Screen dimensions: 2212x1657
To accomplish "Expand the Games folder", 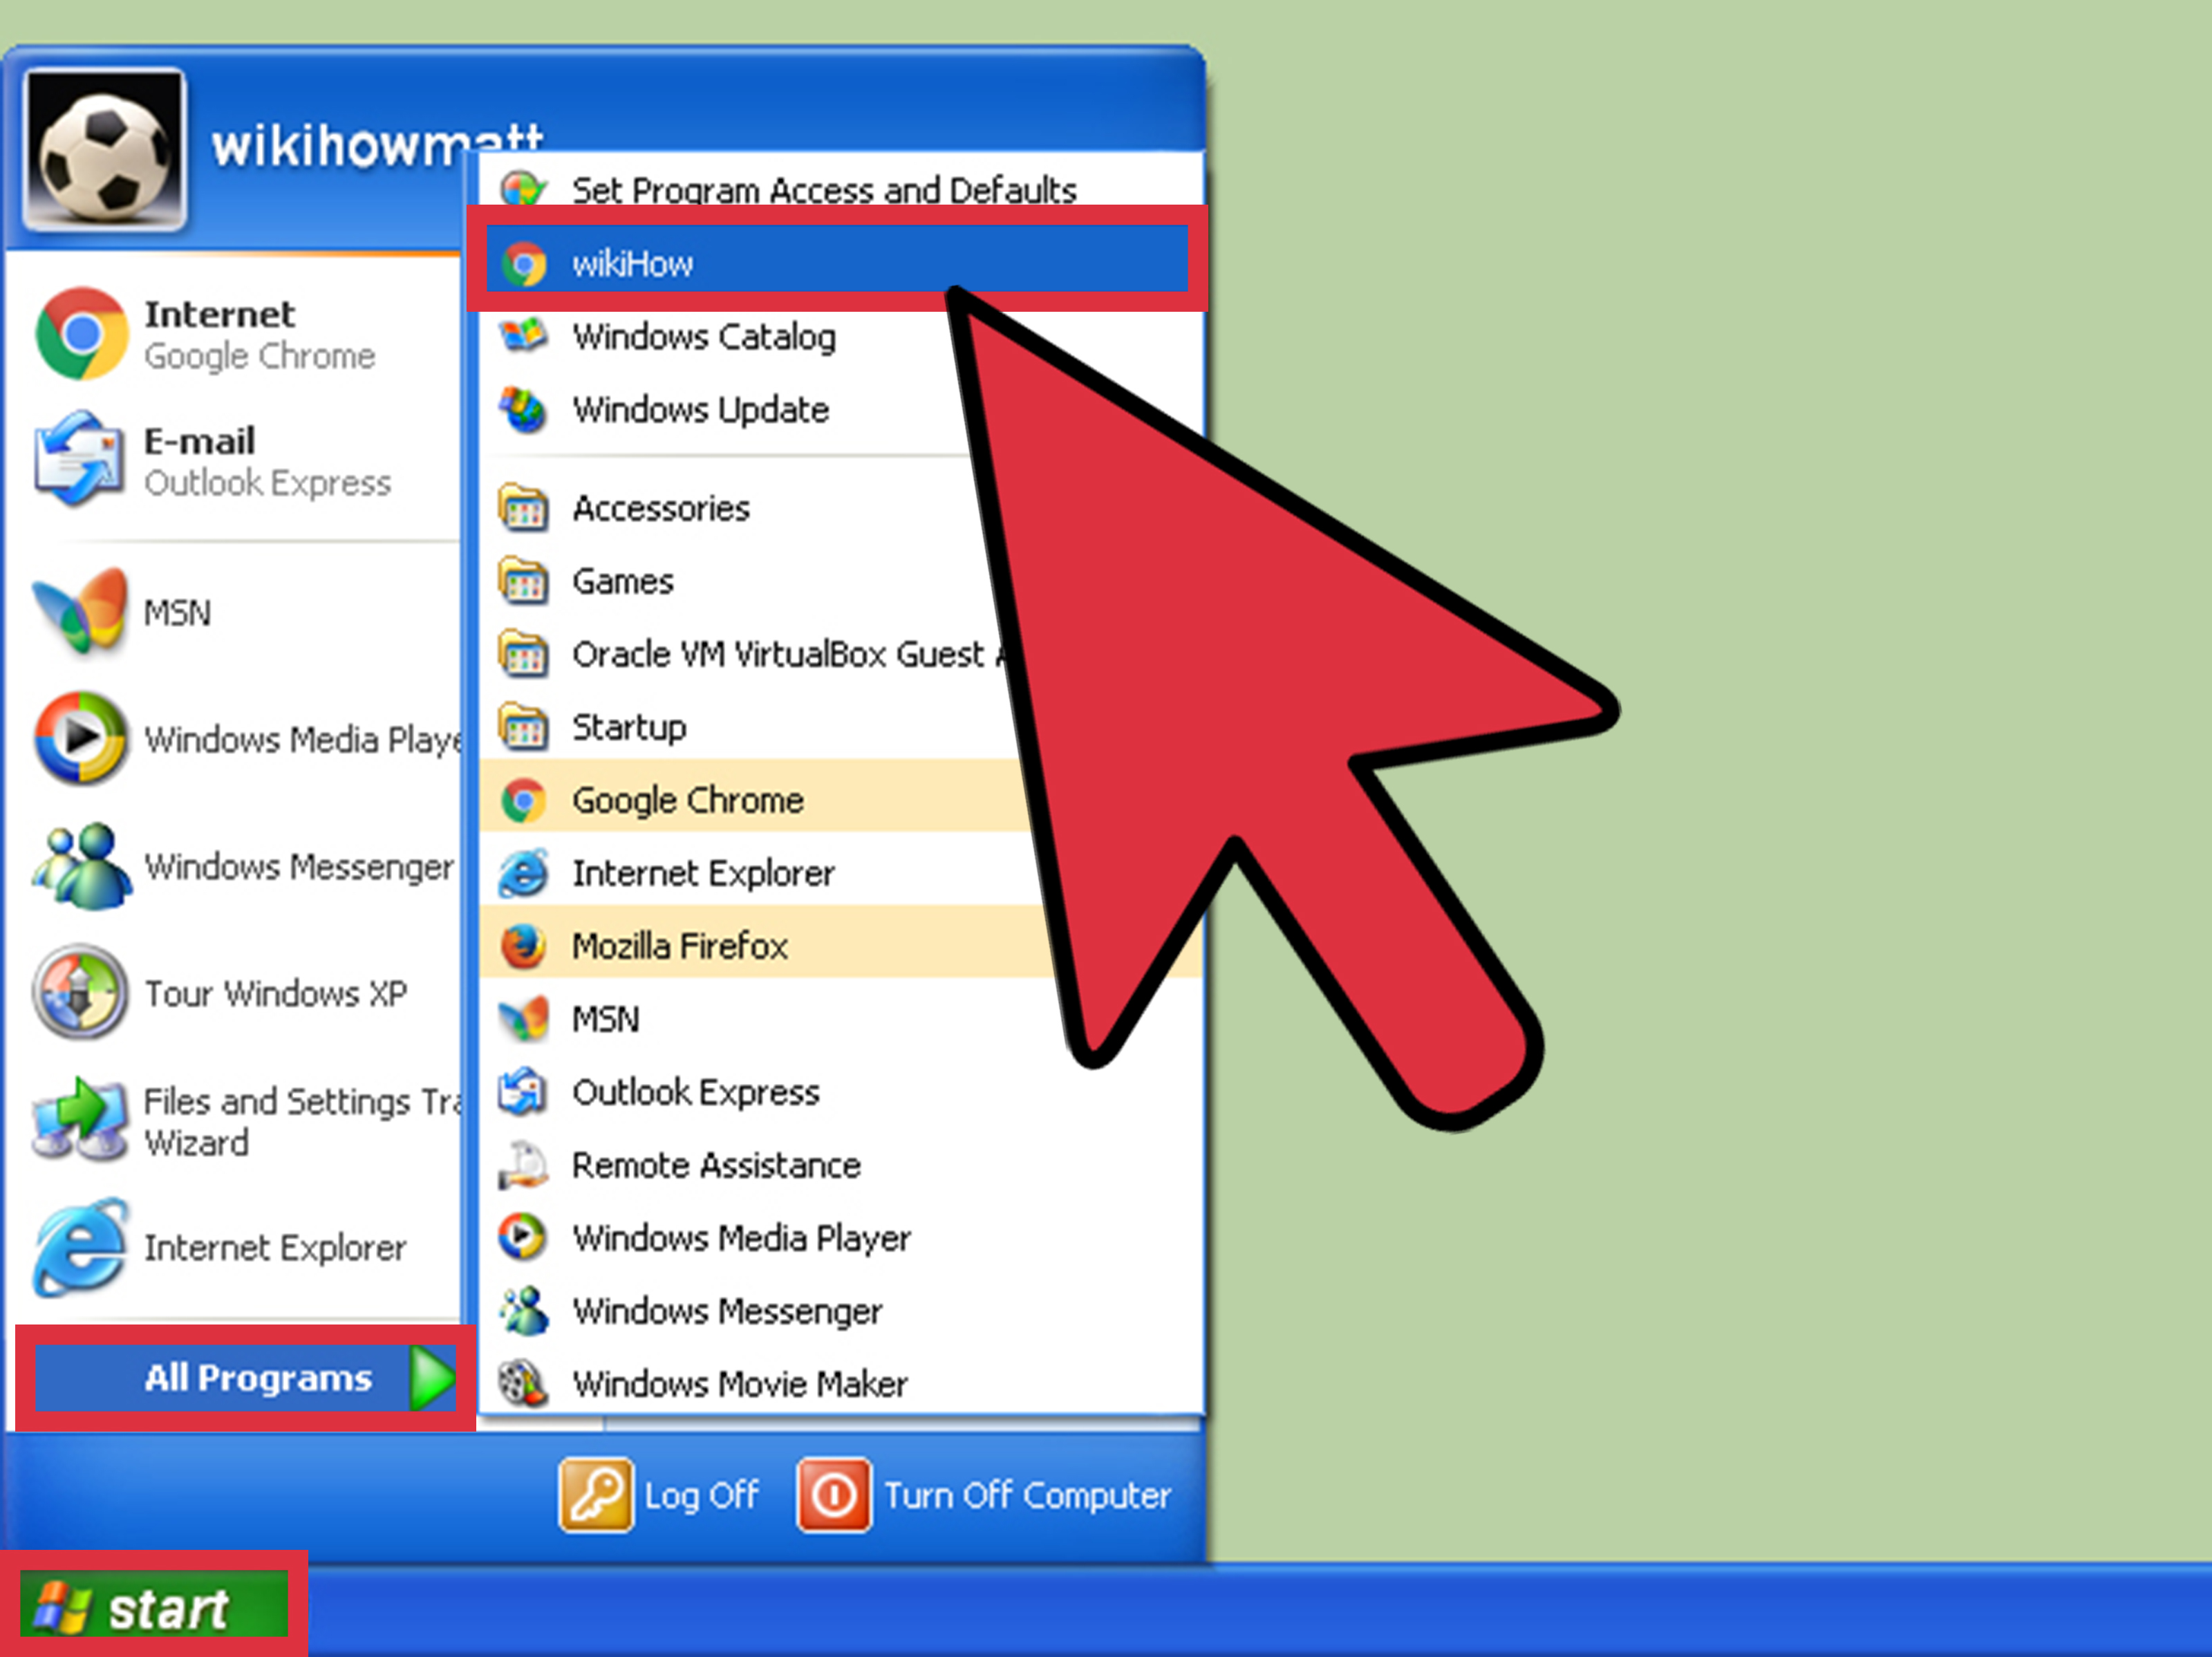I will click(621, 581).
